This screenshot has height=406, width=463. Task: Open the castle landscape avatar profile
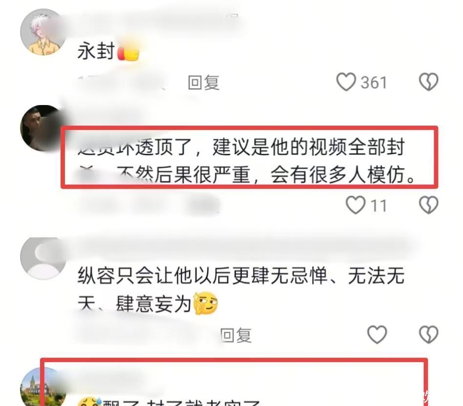point(43,387)
